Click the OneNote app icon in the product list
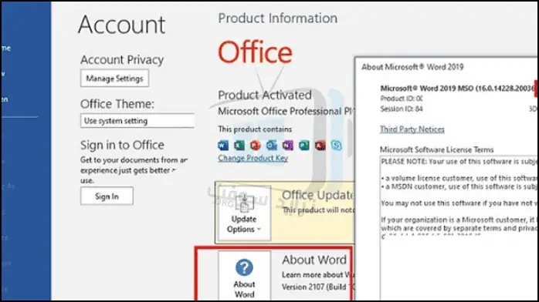Image resolution: width=539 pixels, height=302 pixels. pos(288,146)
